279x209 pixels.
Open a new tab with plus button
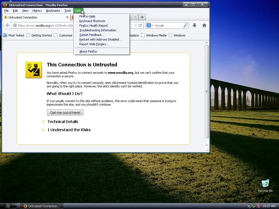point(142,17)
